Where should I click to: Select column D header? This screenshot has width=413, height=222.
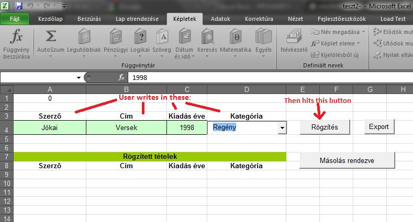[247, 90]
